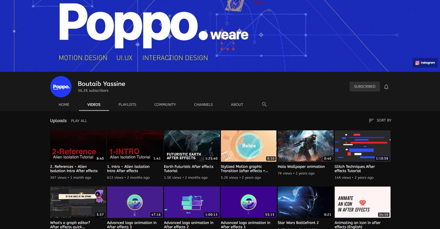Go to the COMMUNITY tab
Image resolution: width=440 pixels, height=229 pixels.
pyautogui.click(x=165, y=105)
